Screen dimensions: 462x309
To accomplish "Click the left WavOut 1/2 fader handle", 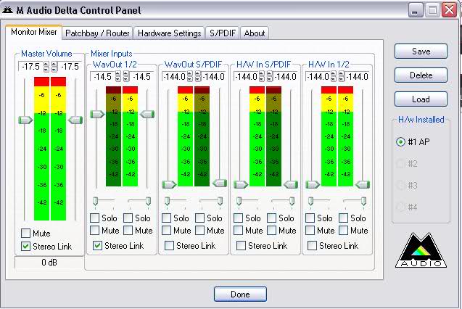I will point(97,114).
